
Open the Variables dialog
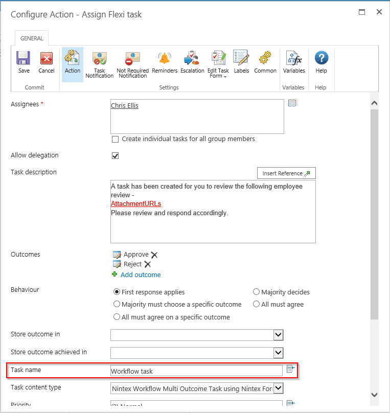point(294,62)
